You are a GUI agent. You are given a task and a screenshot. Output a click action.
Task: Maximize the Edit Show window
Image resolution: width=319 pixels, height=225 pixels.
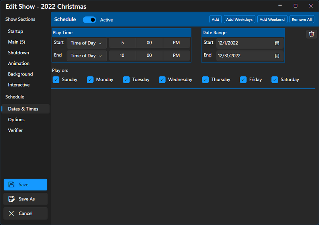[x=296, y=6]
